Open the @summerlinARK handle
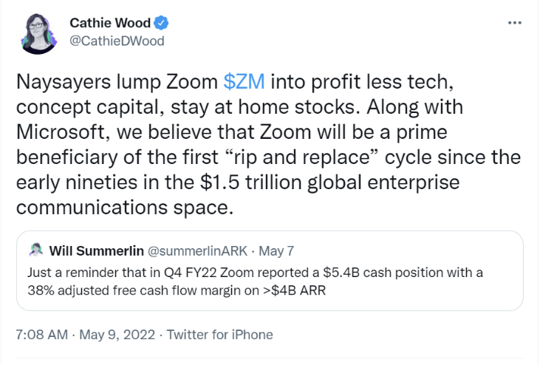554x365 pixels. pyautogui.click(x=197, y=251)
